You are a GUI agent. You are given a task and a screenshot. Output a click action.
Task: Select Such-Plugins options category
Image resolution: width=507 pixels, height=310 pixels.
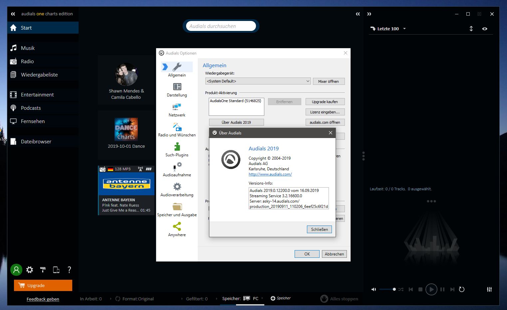click(x=177, y=150)
